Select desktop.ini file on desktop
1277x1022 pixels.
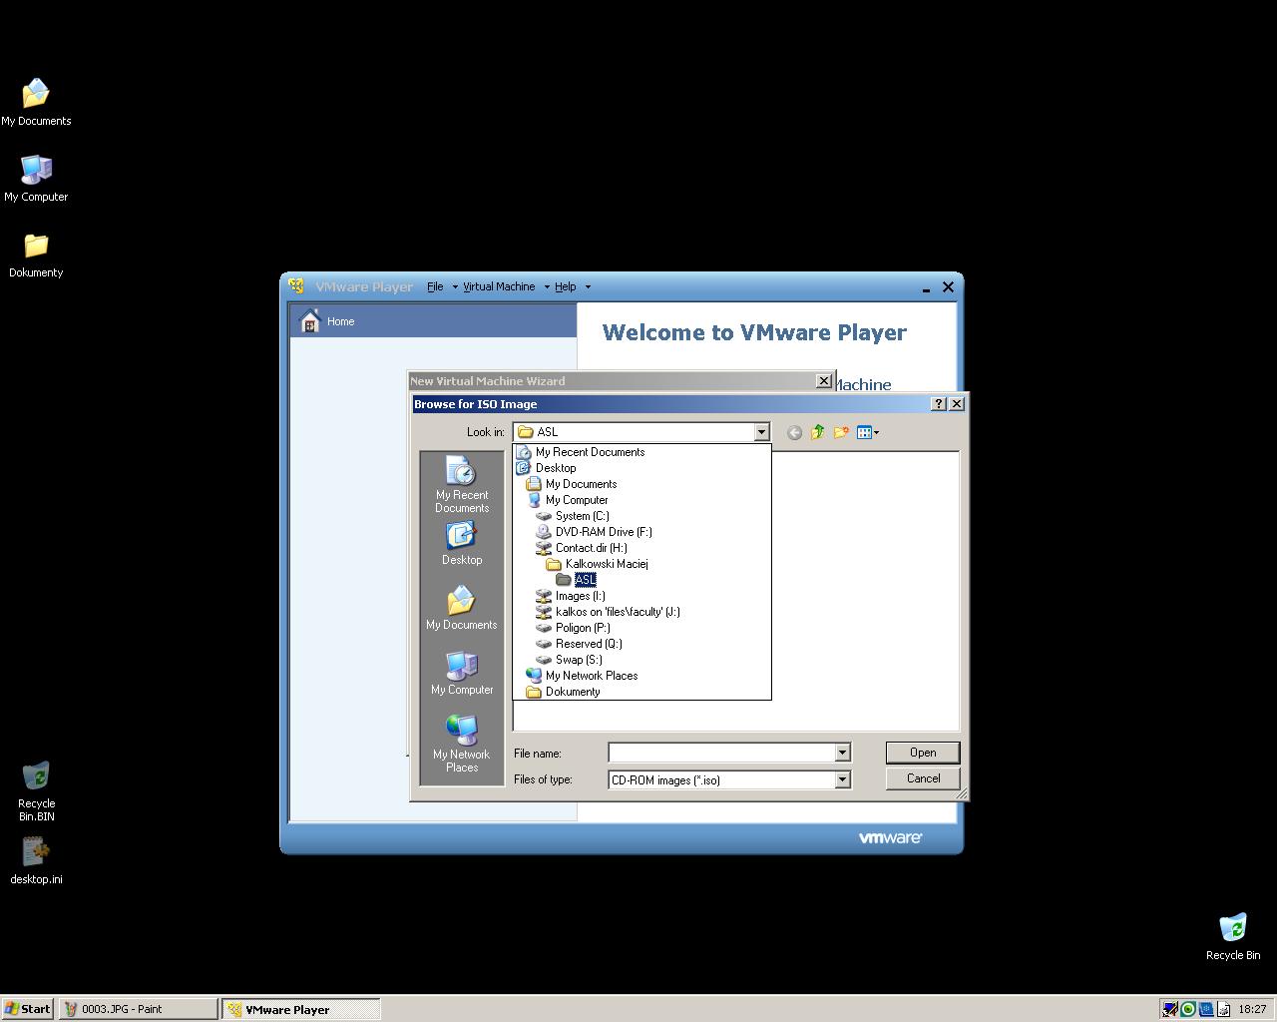pos(36,861)
